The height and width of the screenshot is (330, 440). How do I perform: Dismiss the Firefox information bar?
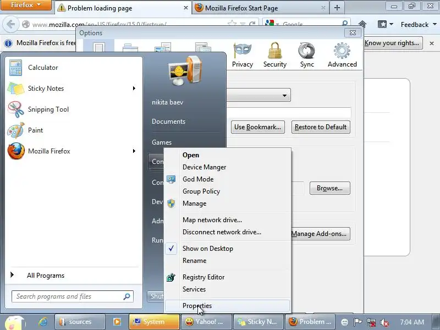click(432, 43)
